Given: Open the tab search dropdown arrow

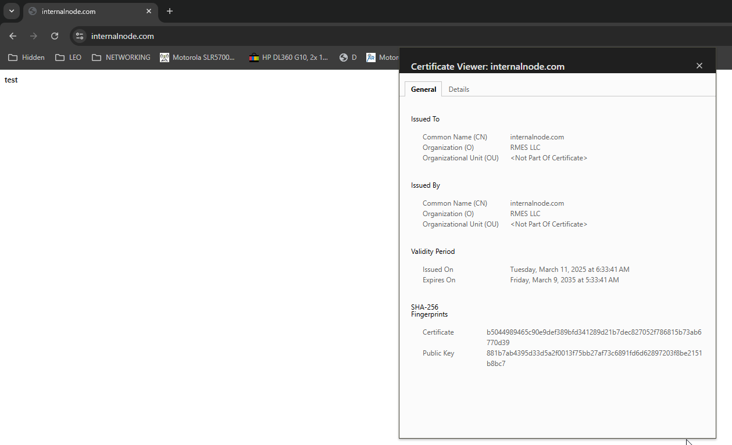Looking at the screenshot, I should [x=11, y=11].
